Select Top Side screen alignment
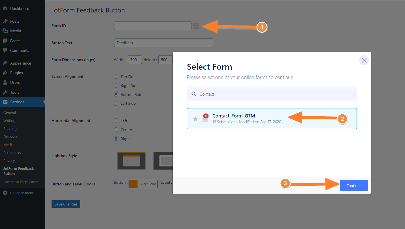This screenshot has height=229, width=405. [x=116, y=76]
